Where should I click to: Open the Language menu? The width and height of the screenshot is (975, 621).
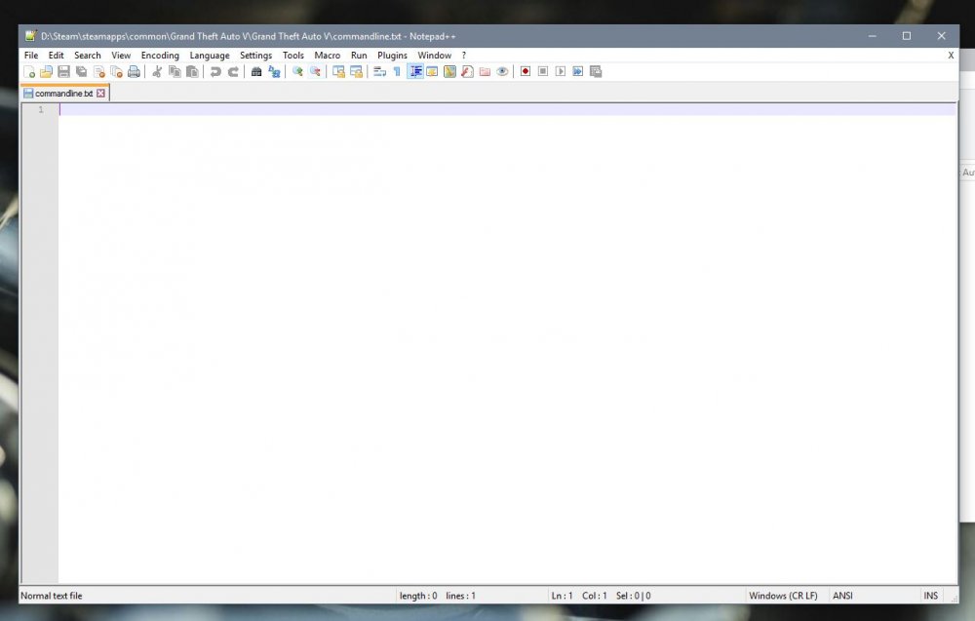point(210,56)
